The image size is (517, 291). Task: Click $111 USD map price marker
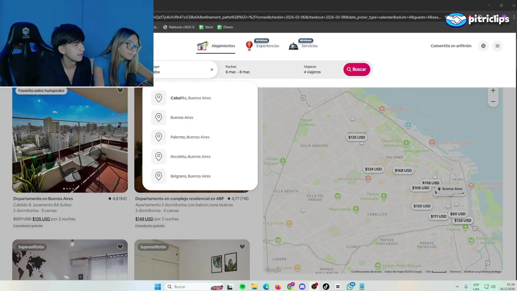pyautogui.click(x=439, y=216)
